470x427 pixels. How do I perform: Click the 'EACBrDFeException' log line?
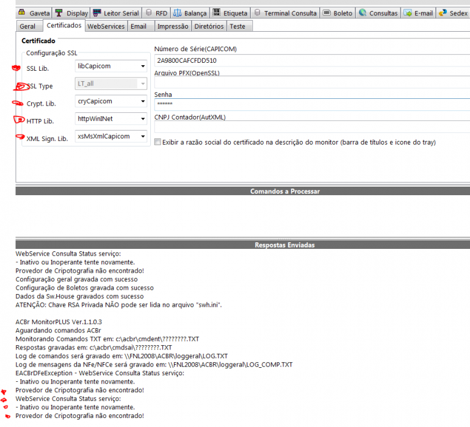[x=100, y=373]
